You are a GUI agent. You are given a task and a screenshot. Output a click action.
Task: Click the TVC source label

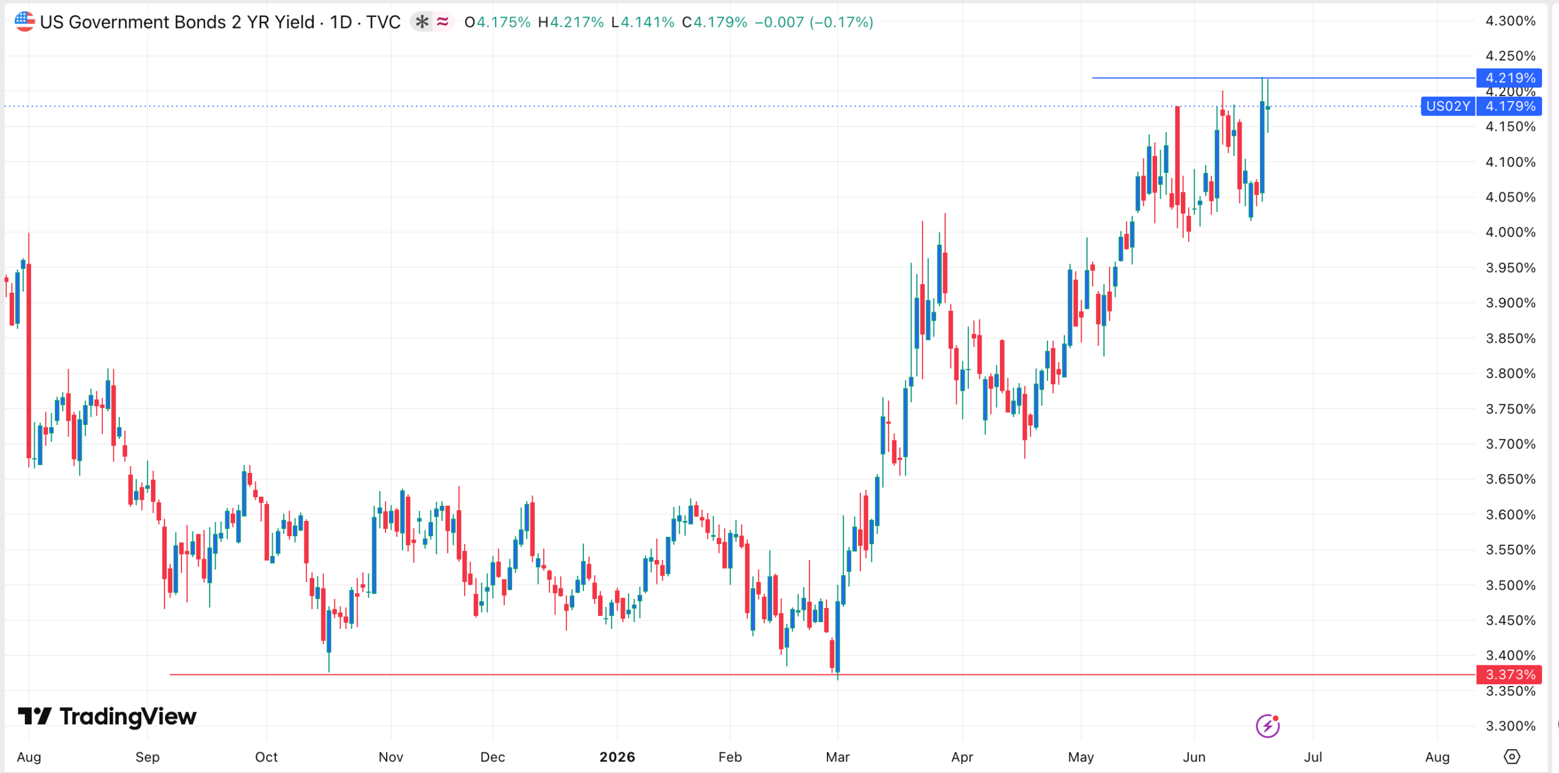383,22
